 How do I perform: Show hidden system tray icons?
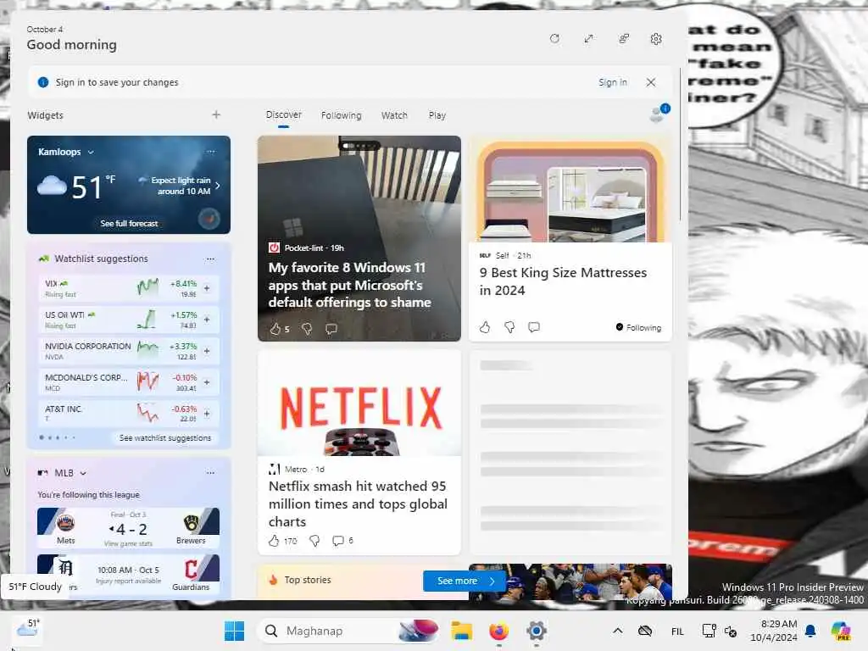[x=618, y=631]
